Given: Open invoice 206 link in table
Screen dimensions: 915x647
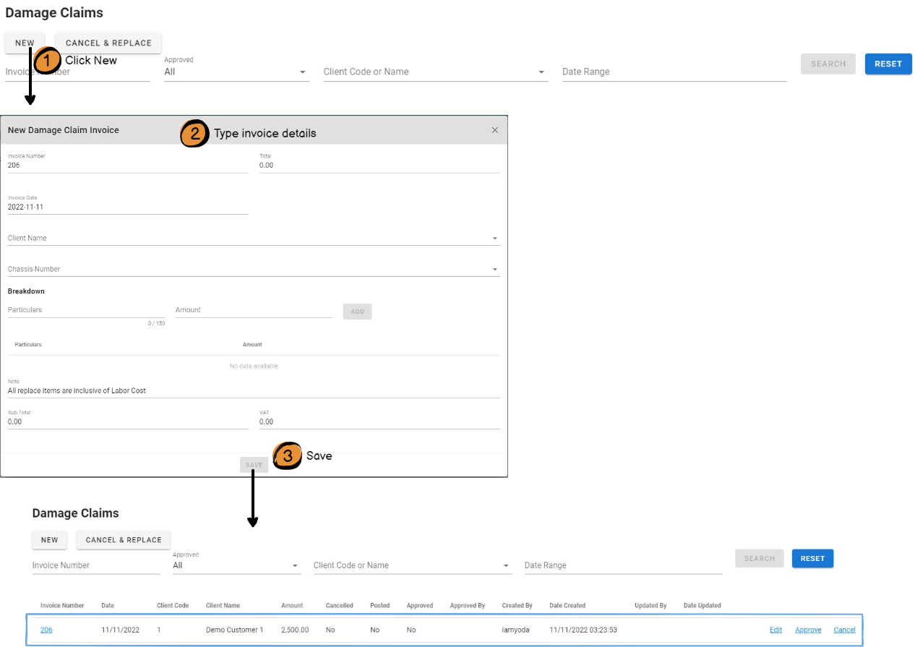Looking at the screenshot, I should [46, 630].
